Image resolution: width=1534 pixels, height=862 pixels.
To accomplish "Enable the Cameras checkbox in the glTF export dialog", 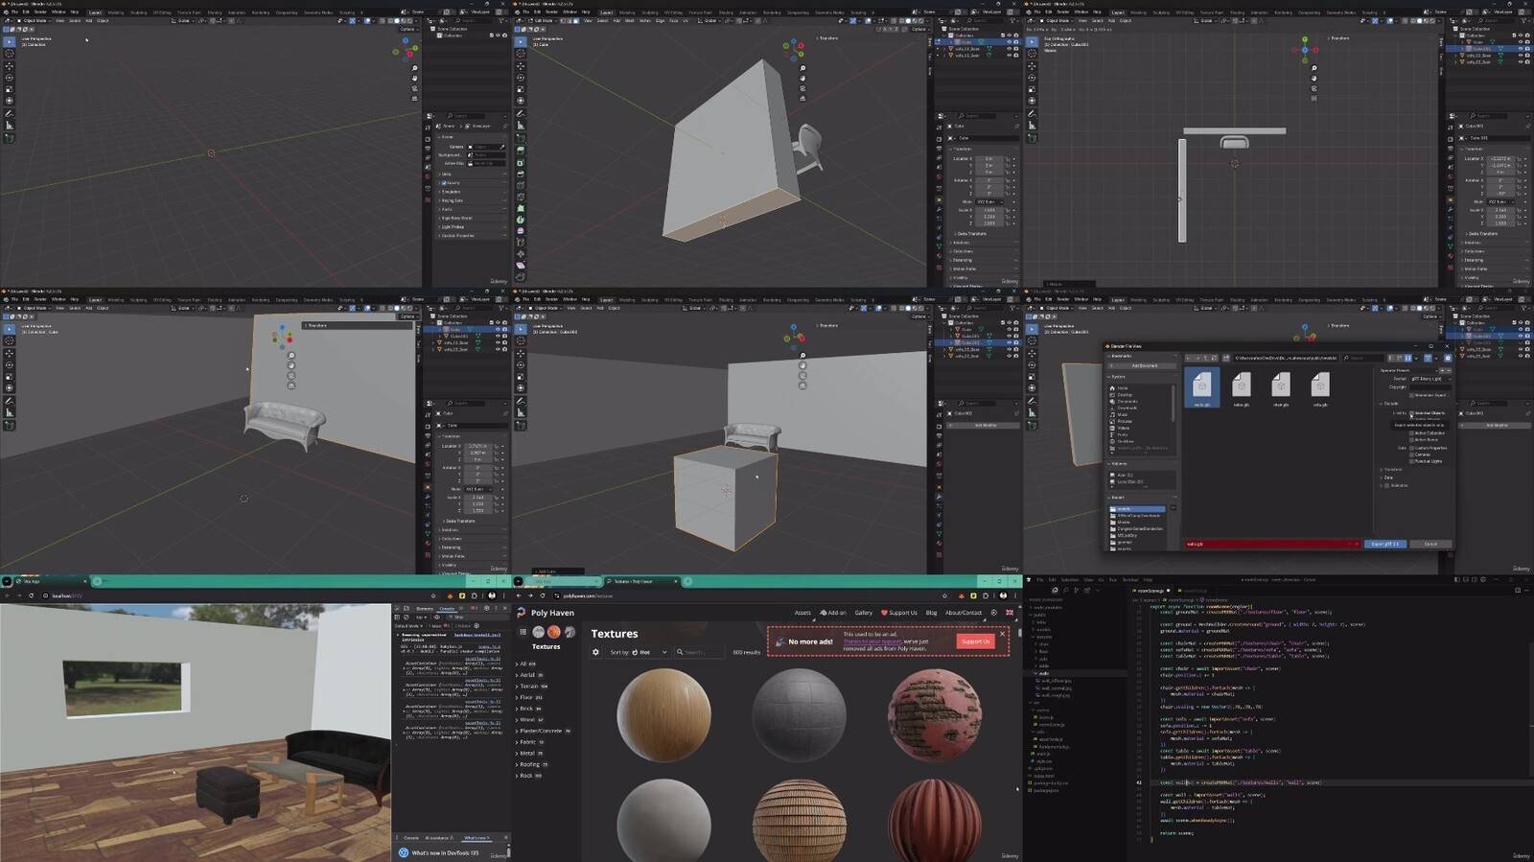I will pos(1411,454).
